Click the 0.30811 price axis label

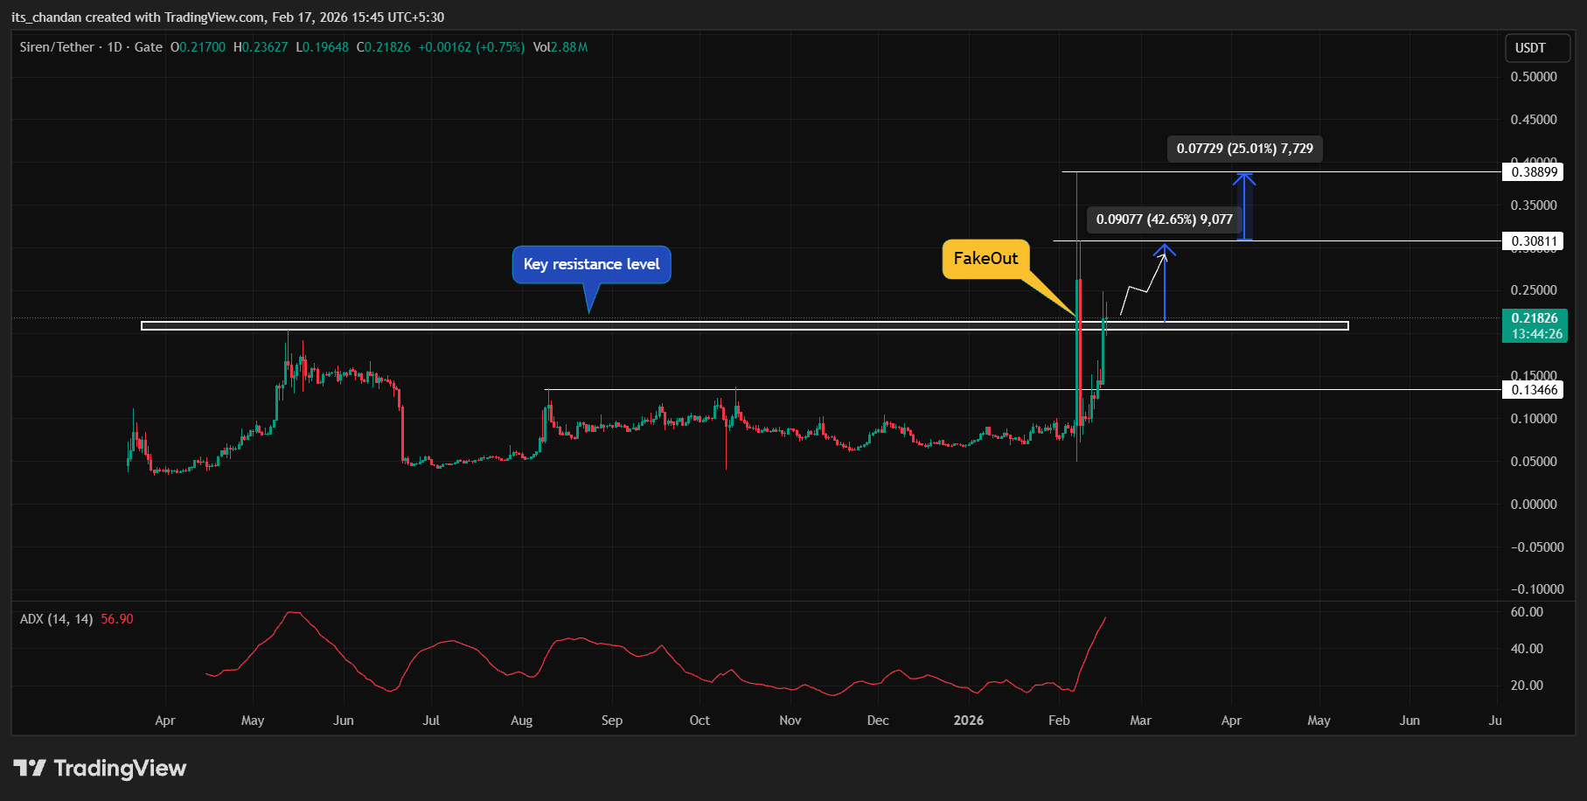coord(1535,241)
